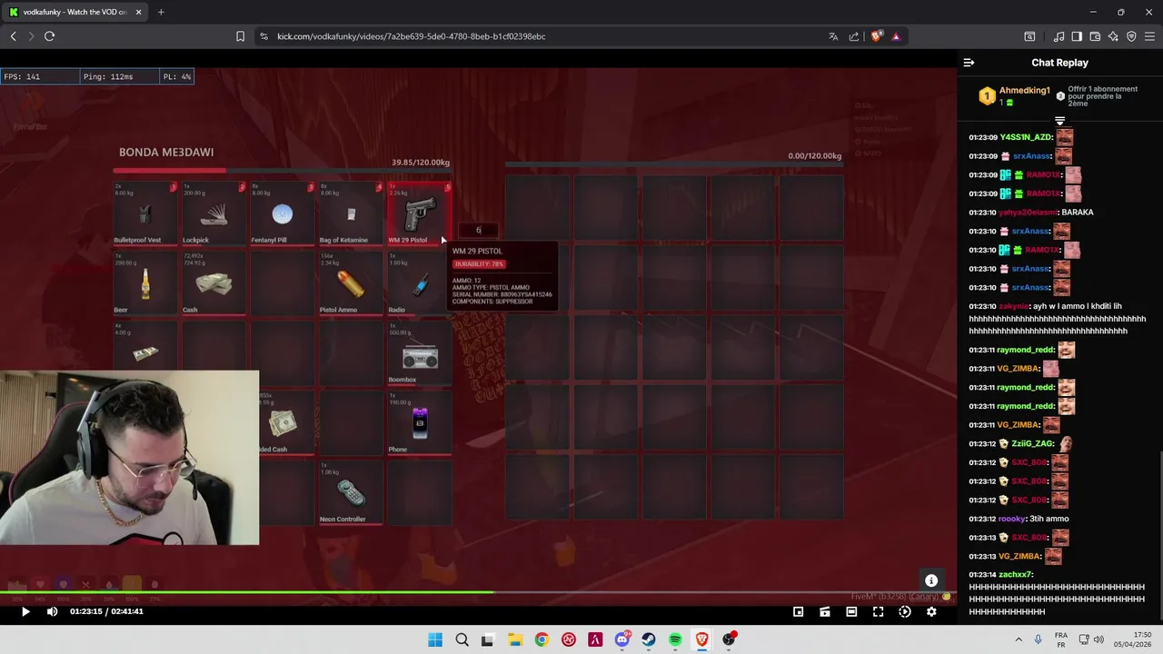This screenshot has height=654, width=1163.
Task: Click ZziiG_ZAG chat emote
Action: 1065,443
